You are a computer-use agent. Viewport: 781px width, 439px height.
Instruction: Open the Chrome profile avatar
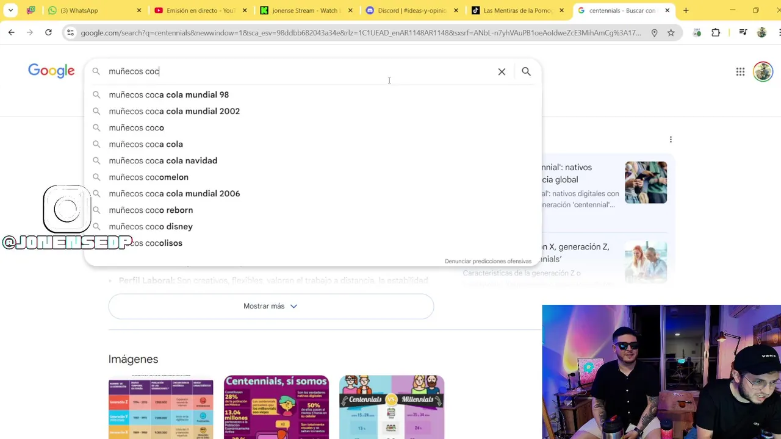click(761, 33)
